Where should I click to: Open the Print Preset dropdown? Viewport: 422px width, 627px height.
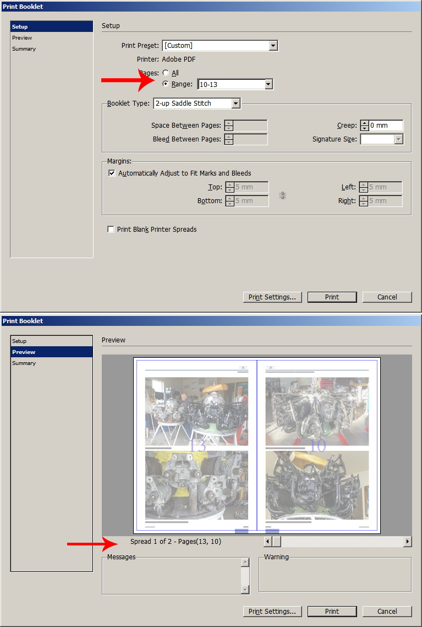(x=273, y=46)
